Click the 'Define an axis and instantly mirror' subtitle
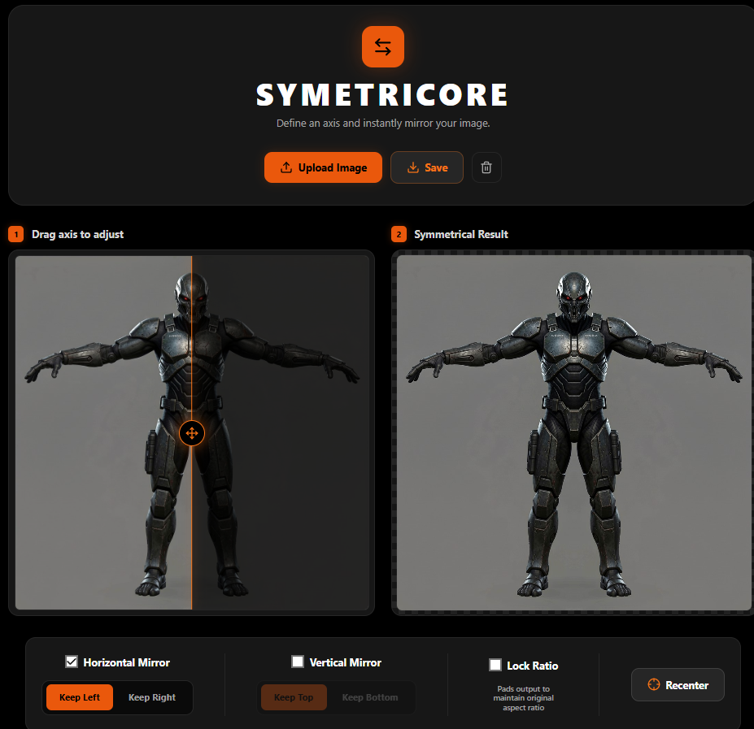This screenshot has width=754, height=729. point(383,123)
